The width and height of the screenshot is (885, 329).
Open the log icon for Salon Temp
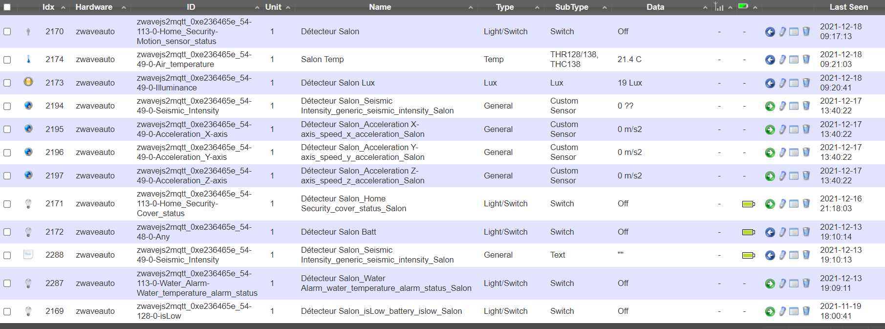(x=794, y=60)
